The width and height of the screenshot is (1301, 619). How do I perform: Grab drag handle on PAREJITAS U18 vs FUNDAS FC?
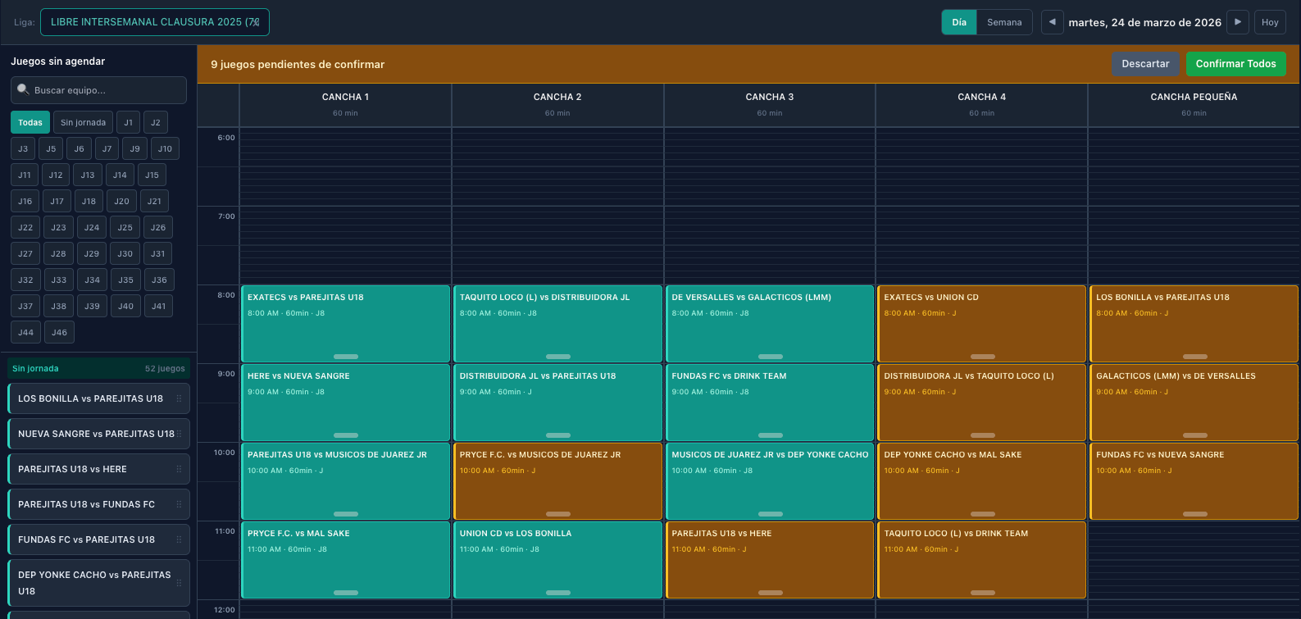179,504
